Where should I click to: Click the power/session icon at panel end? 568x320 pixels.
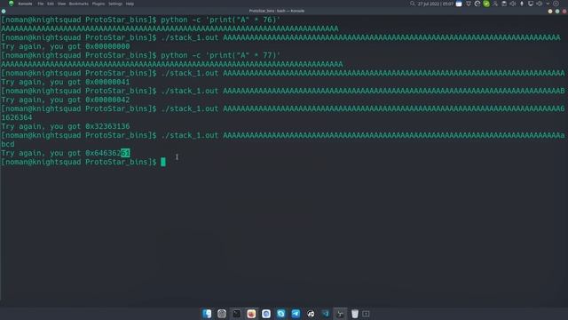tap(556, 4)
